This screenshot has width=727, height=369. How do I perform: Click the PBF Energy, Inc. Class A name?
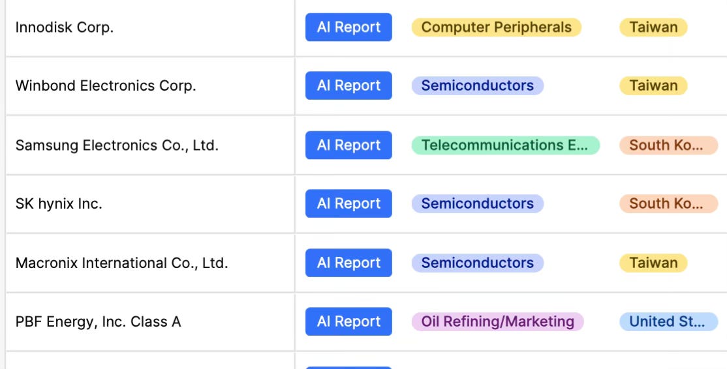(98, 322)
